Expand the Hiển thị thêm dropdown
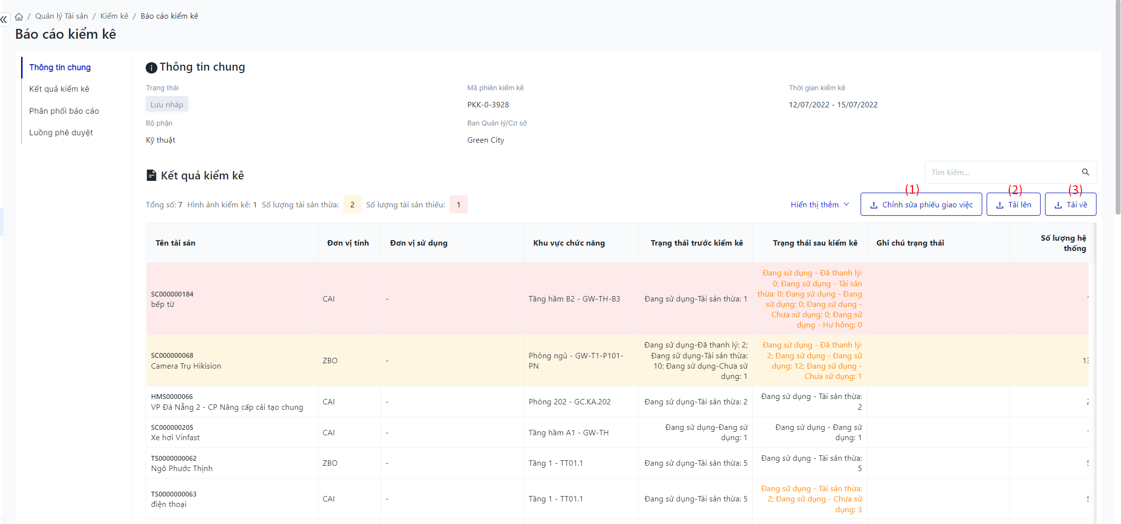Viewport: 1121px width, 524px height. coord(819,205)
